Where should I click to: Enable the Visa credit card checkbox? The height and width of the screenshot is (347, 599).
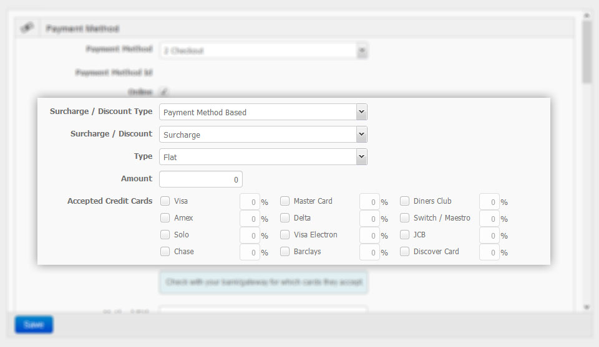[165, 201]
